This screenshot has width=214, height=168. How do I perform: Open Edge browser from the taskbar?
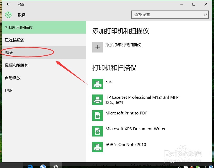coord(30,166)
